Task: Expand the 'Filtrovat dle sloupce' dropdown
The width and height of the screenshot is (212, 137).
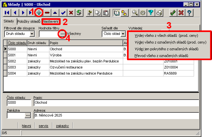Action: click(32, 34)
